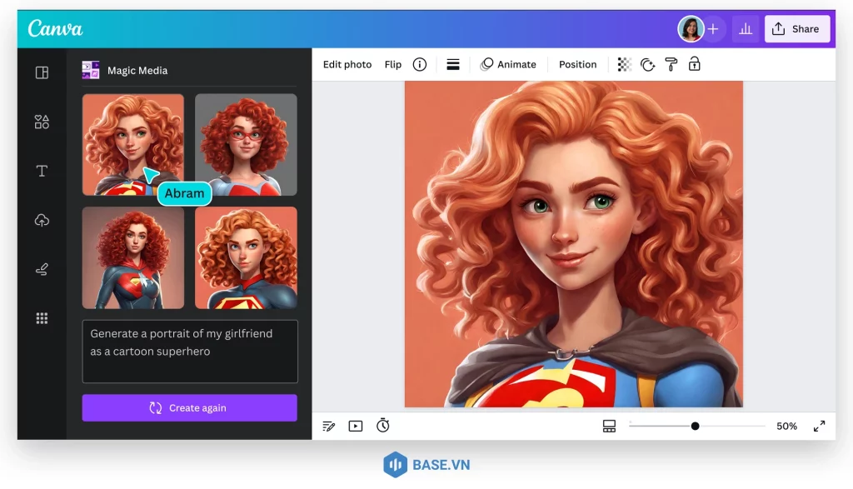Select the full-body dark suit thumbnail
Image resolution: width=853 pixels, height=489 pixels.
(132, 257)
